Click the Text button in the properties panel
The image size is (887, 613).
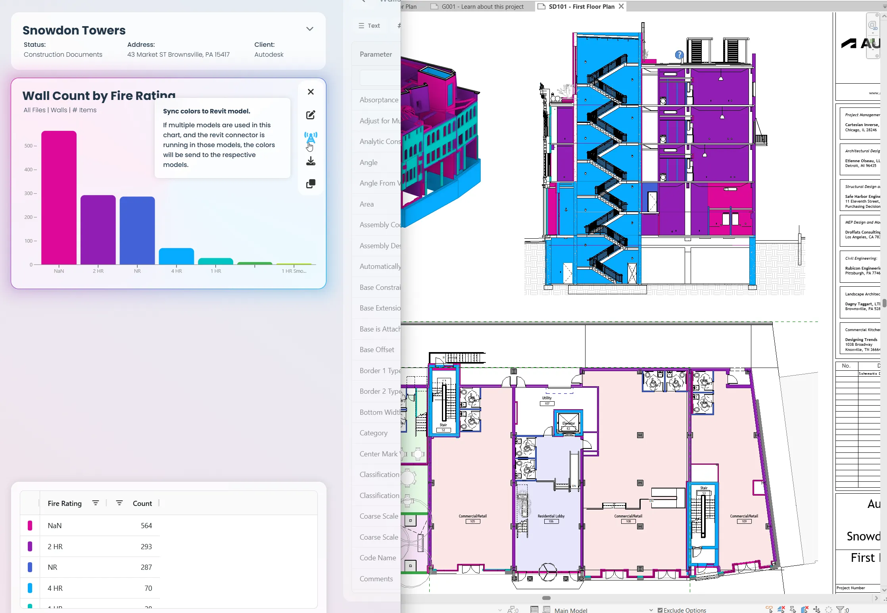[369, 25]
